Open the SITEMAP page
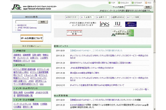This screenshot has height=110, width=166. point(137,3)
